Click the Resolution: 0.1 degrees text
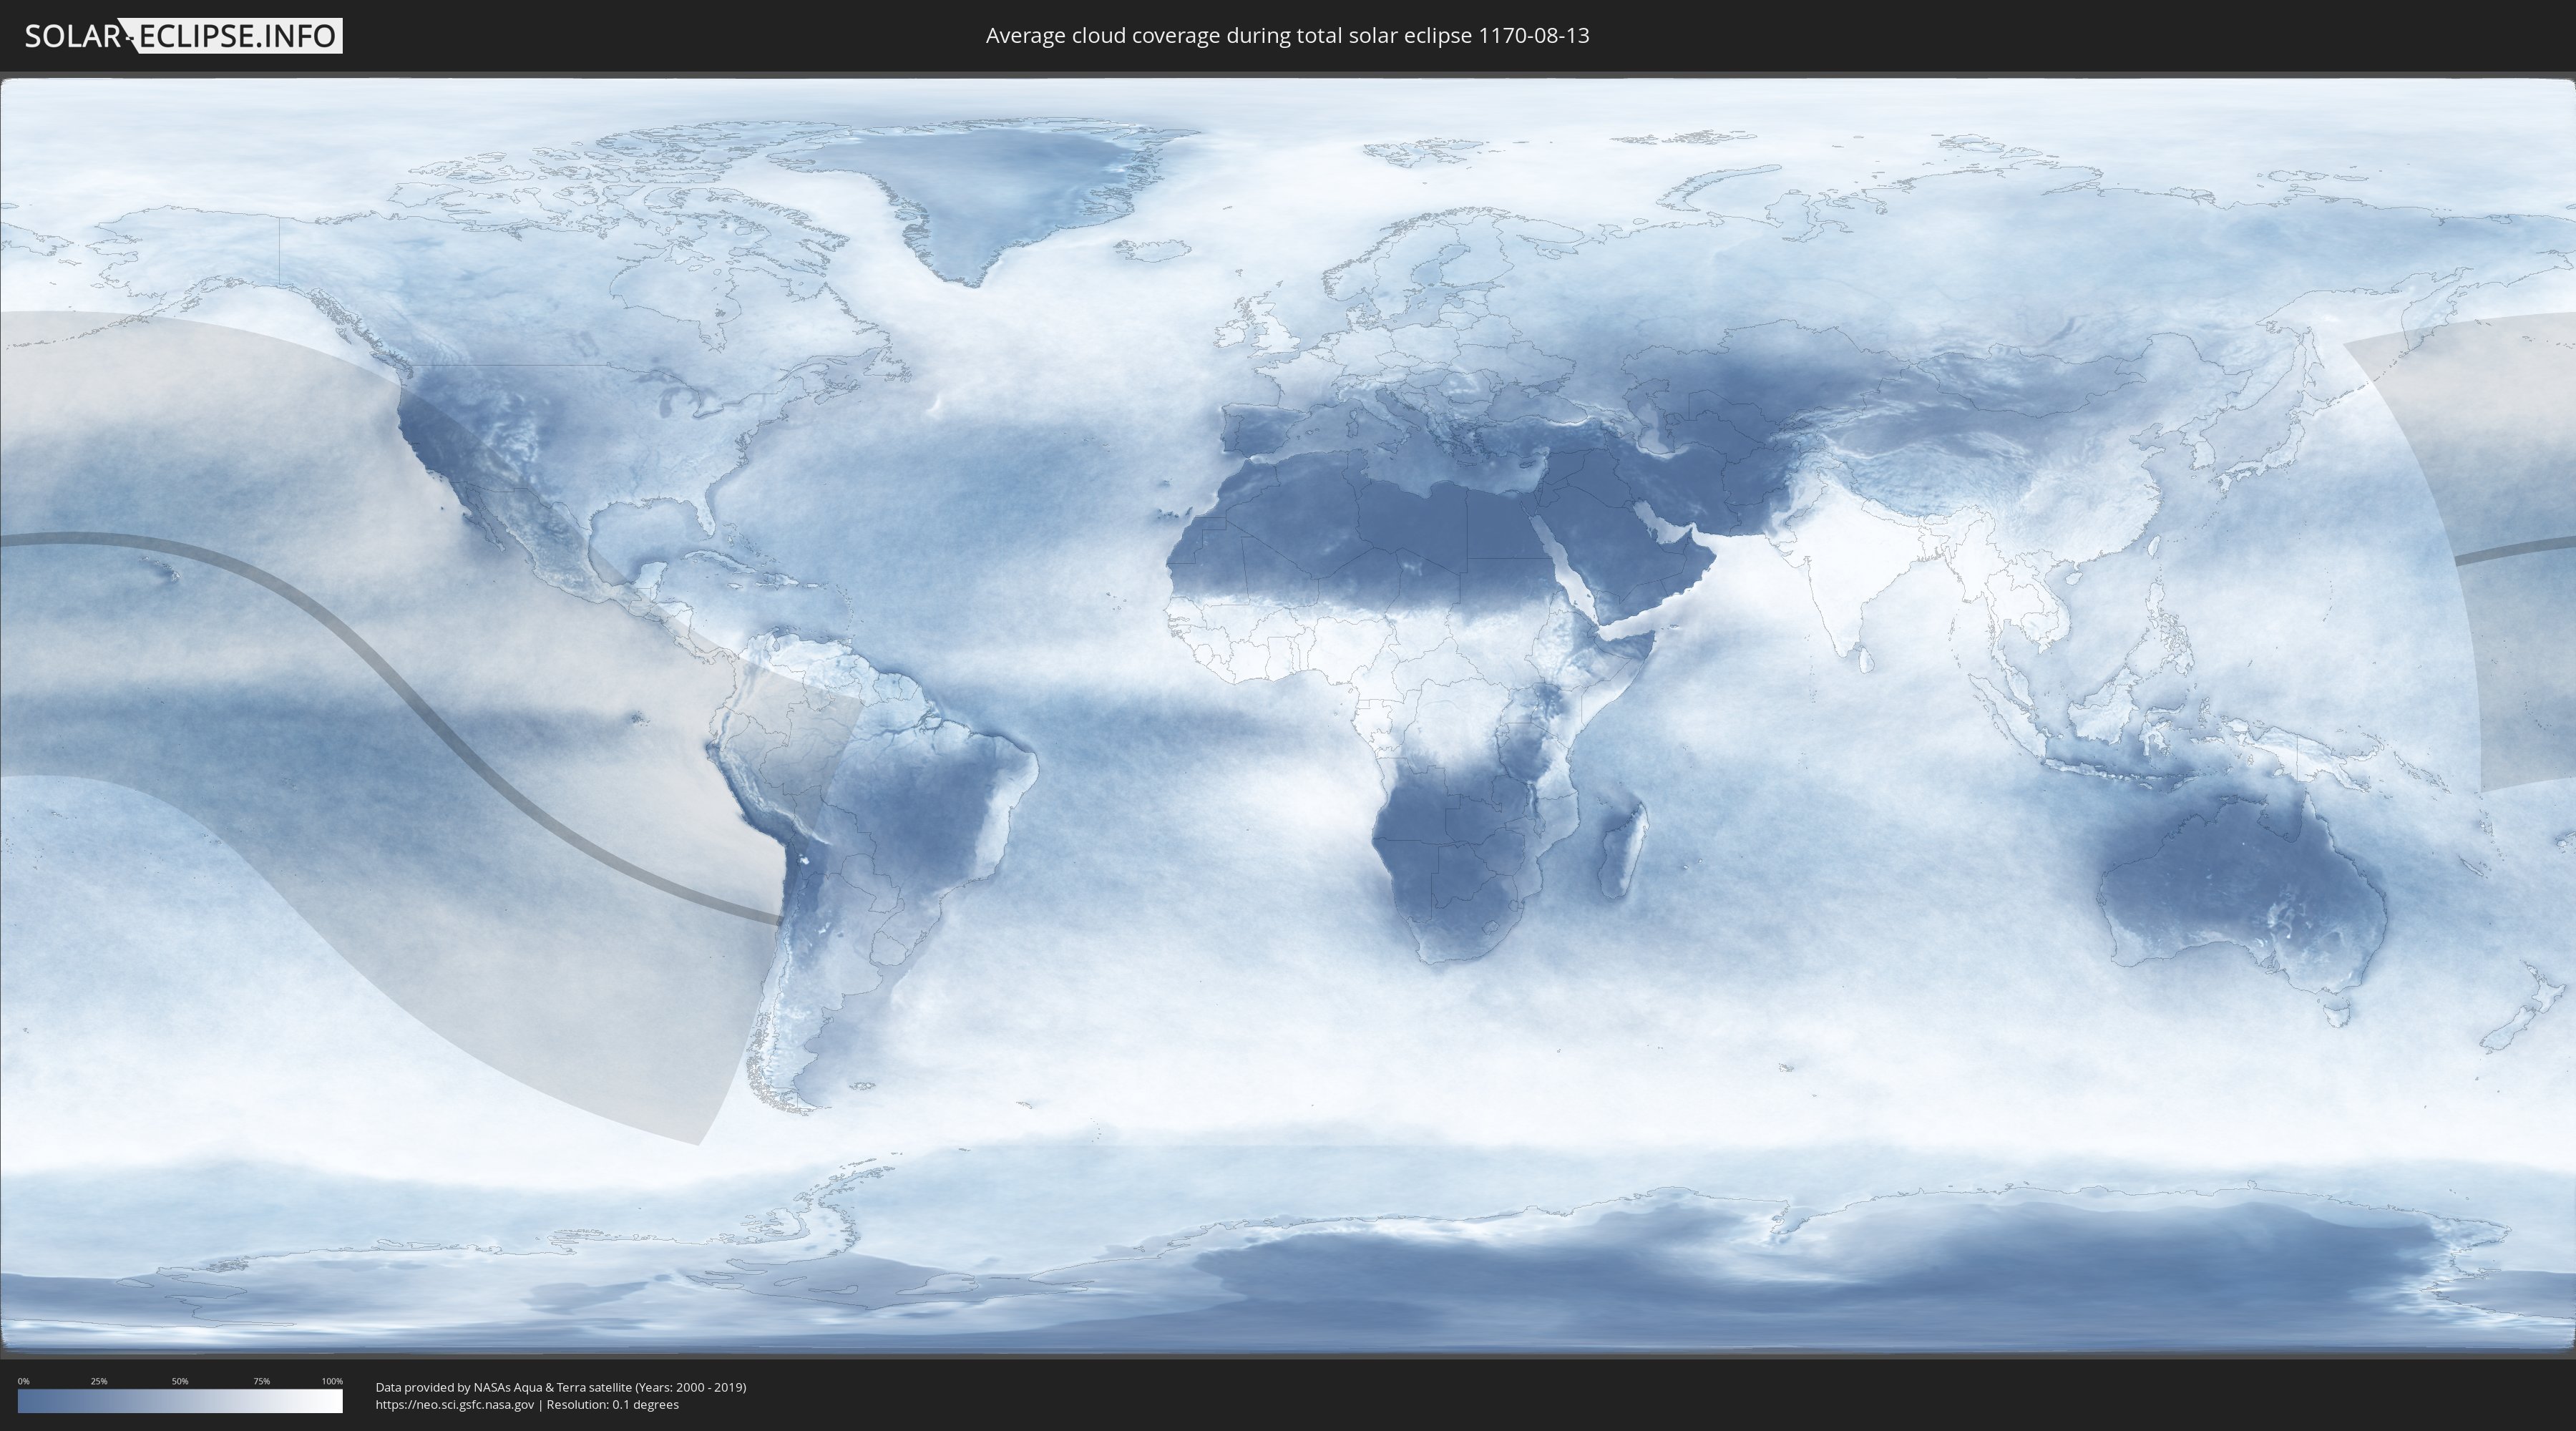 [x=612, y=1404]
